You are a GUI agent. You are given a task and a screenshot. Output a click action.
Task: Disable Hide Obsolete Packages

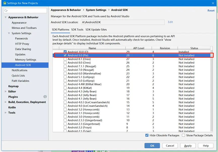(147, 135)
